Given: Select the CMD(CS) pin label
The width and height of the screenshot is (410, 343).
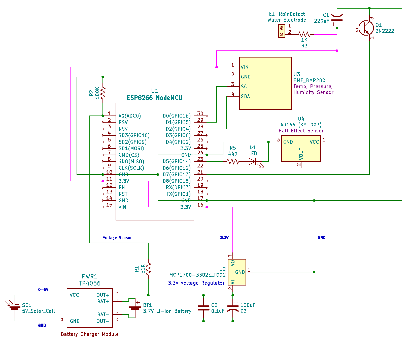Looking at the screenshot, I should click(129, 155).
